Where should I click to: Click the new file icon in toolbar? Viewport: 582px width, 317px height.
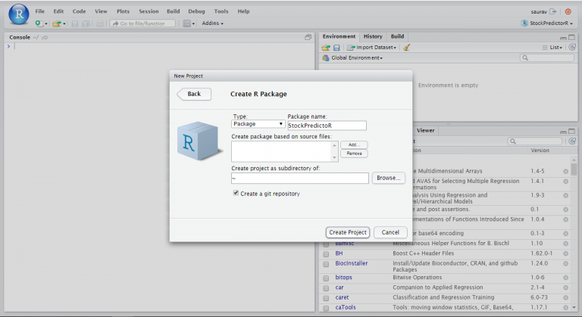pyautogui.click(x=39, y=23)
